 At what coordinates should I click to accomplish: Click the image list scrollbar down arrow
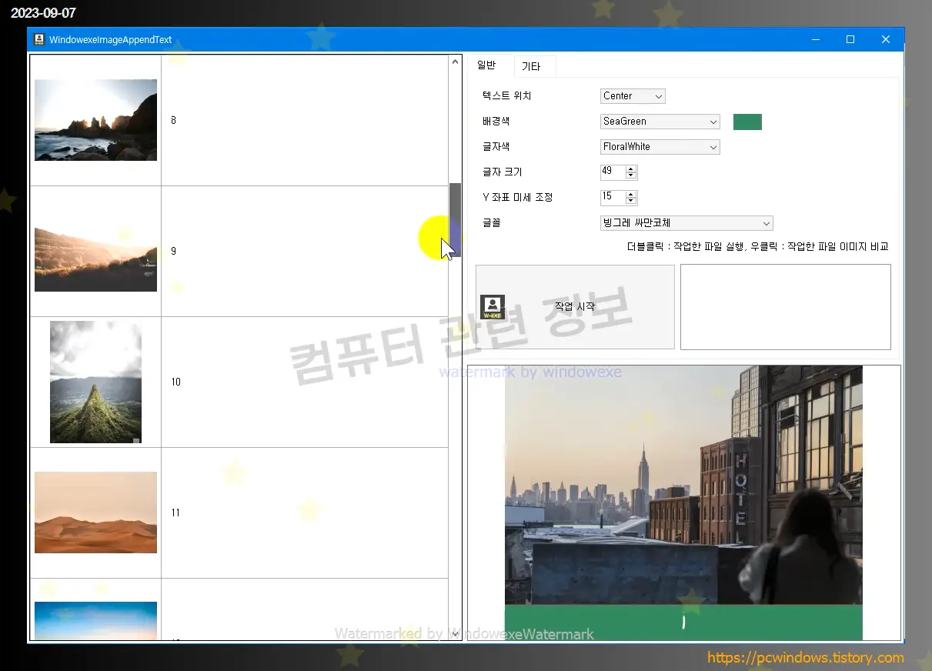pos(455,633)
